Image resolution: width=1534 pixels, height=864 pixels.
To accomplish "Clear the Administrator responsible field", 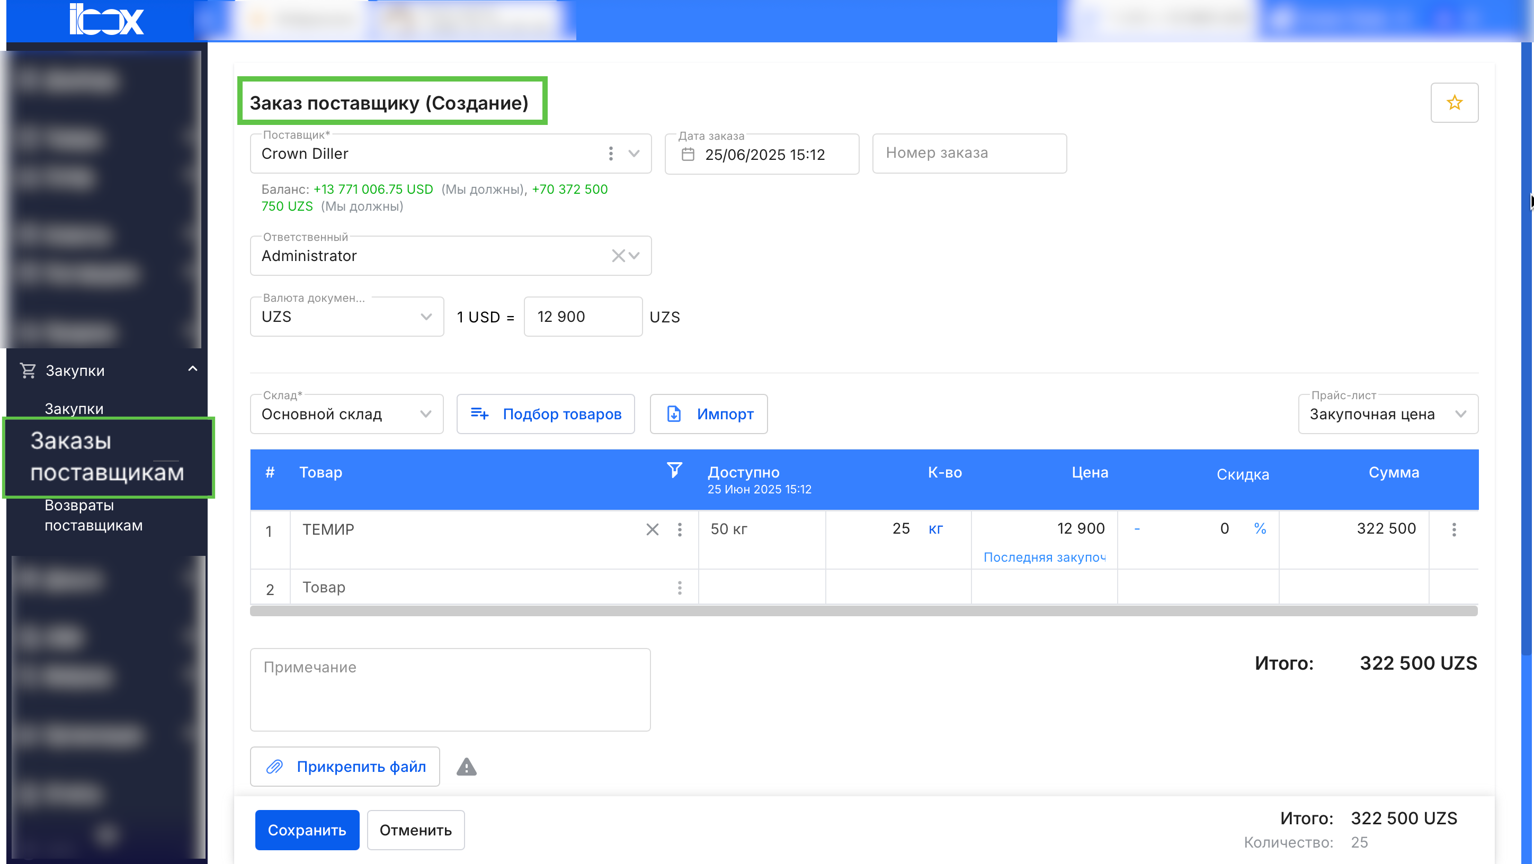I will [x=618, y=256].
